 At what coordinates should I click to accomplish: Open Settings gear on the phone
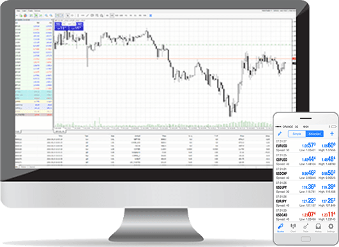point(331,228)
